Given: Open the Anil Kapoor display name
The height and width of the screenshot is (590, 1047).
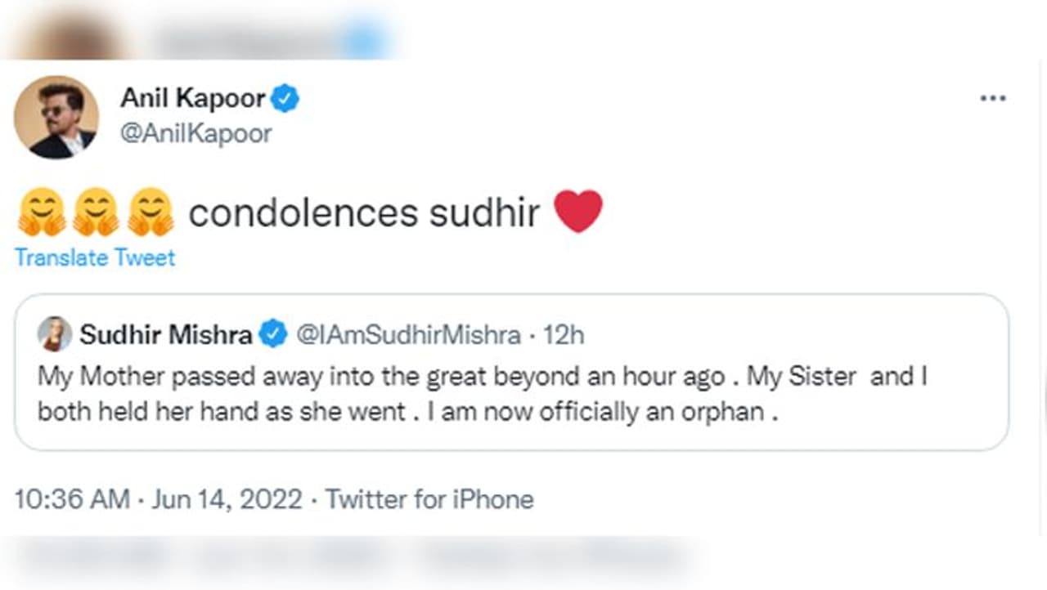Looking at the screenshot, I should coord(193,99).
